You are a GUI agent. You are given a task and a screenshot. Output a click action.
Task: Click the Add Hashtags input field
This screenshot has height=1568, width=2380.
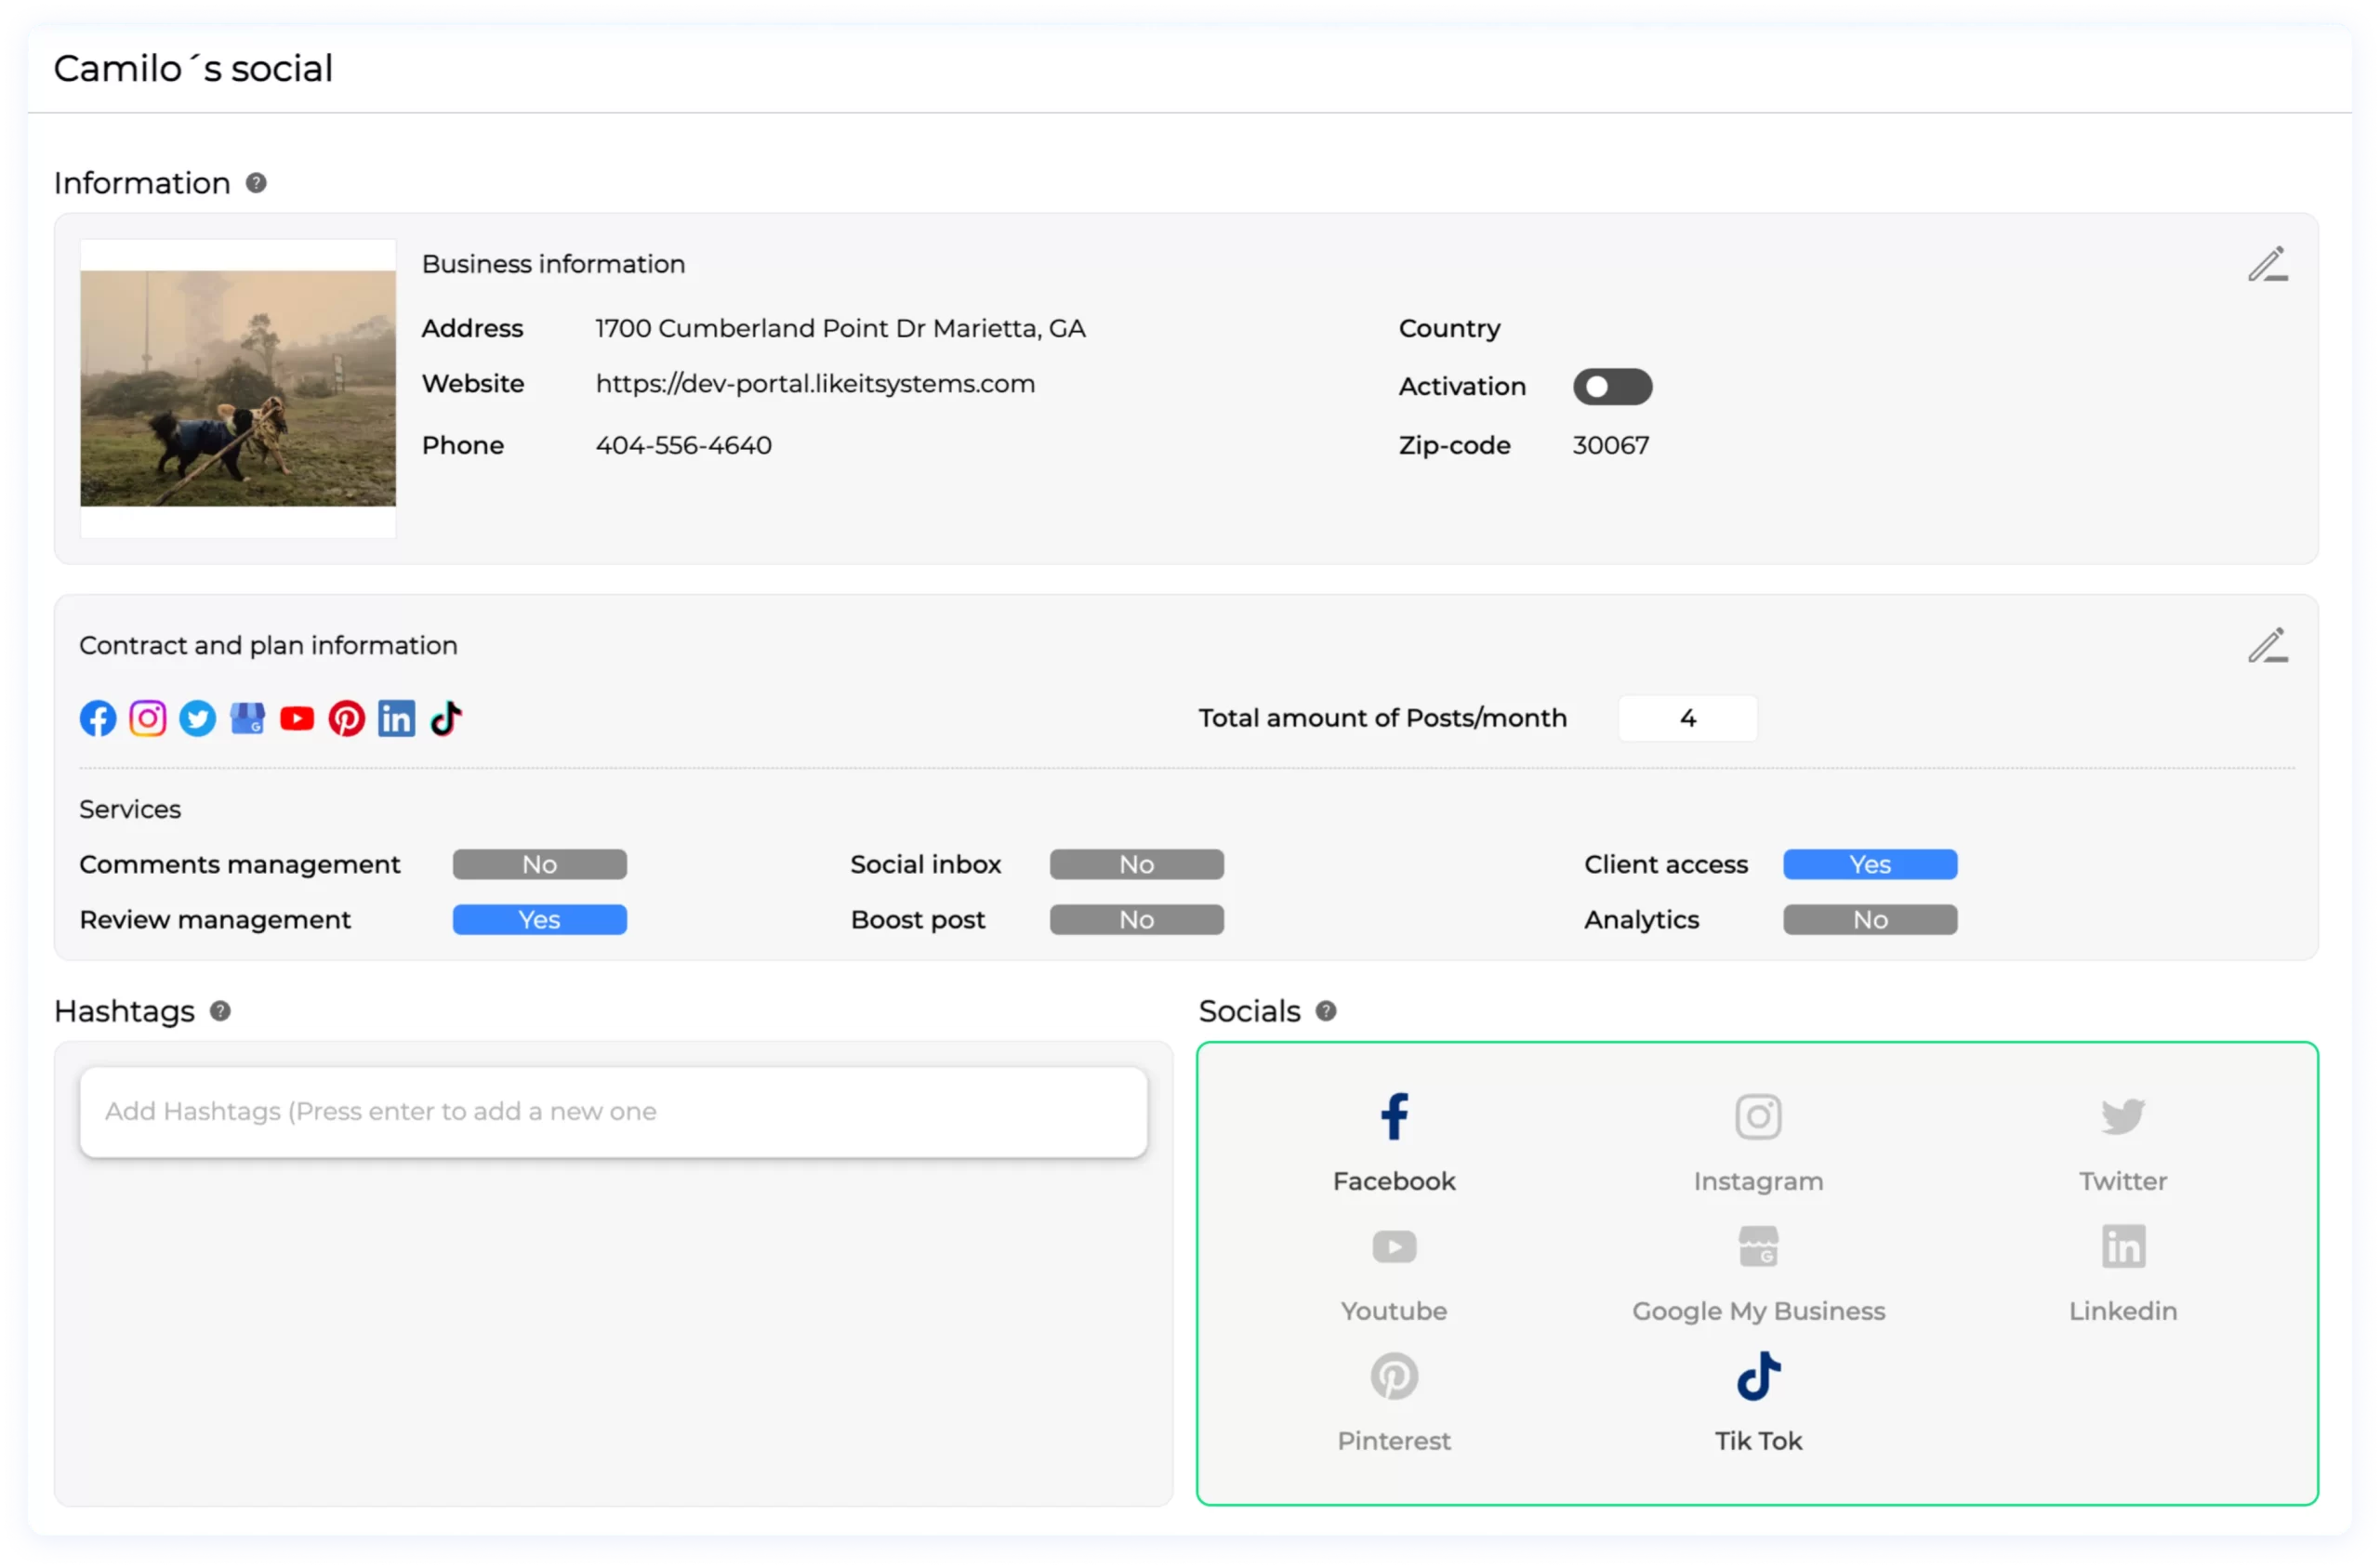pos(613,1112)
